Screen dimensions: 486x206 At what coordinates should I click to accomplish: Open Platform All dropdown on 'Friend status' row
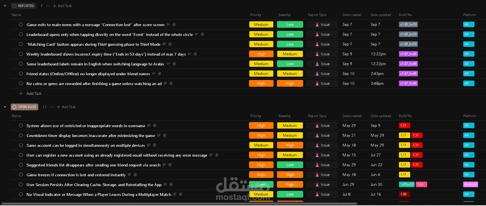pyautogui.click(x=469, y=74)
